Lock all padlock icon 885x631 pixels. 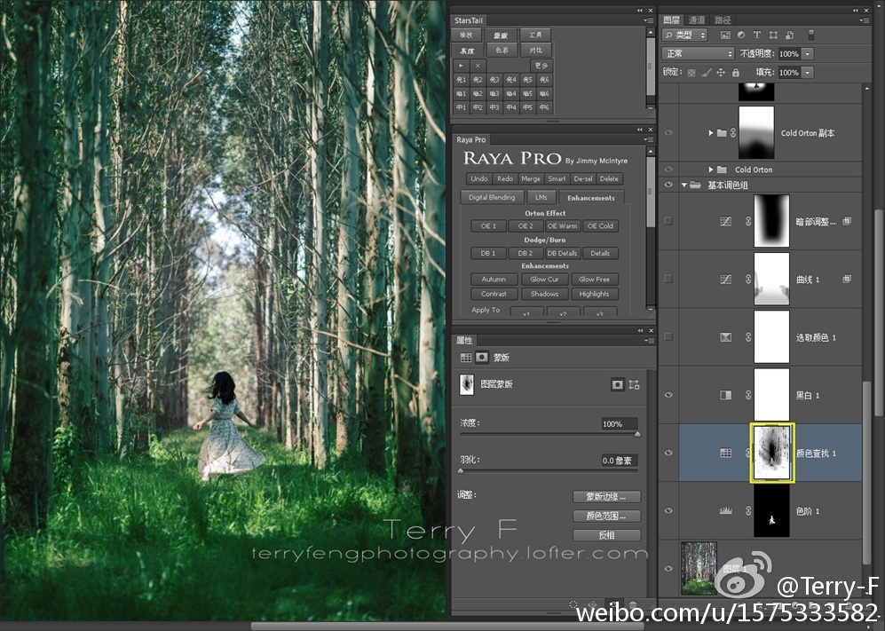tap(736, 72)
